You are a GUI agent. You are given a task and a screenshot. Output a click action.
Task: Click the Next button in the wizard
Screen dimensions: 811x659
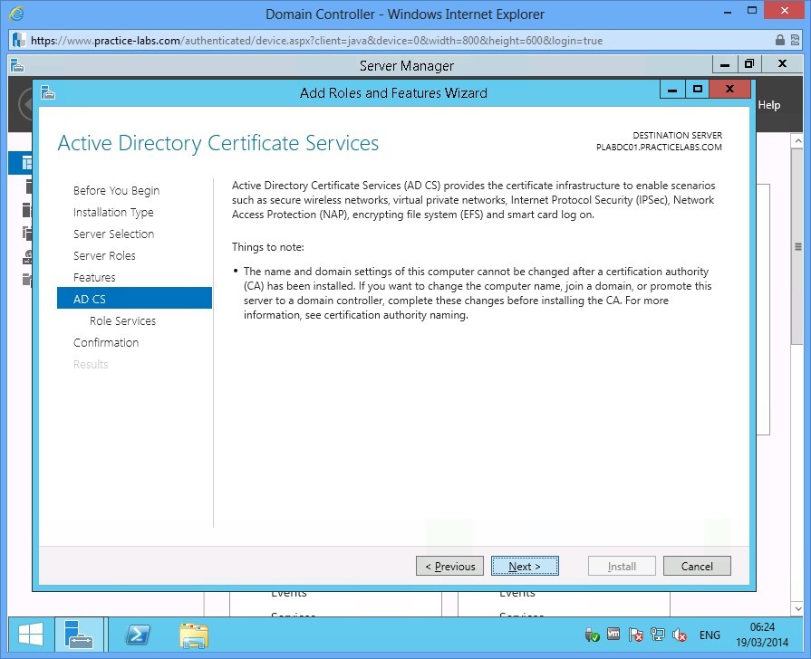526,566
